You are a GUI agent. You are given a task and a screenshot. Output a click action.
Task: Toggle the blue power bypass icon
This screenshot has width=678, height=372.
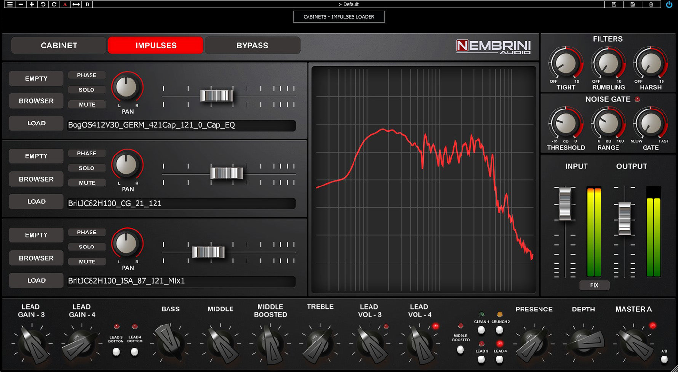[x=669, y=4]
